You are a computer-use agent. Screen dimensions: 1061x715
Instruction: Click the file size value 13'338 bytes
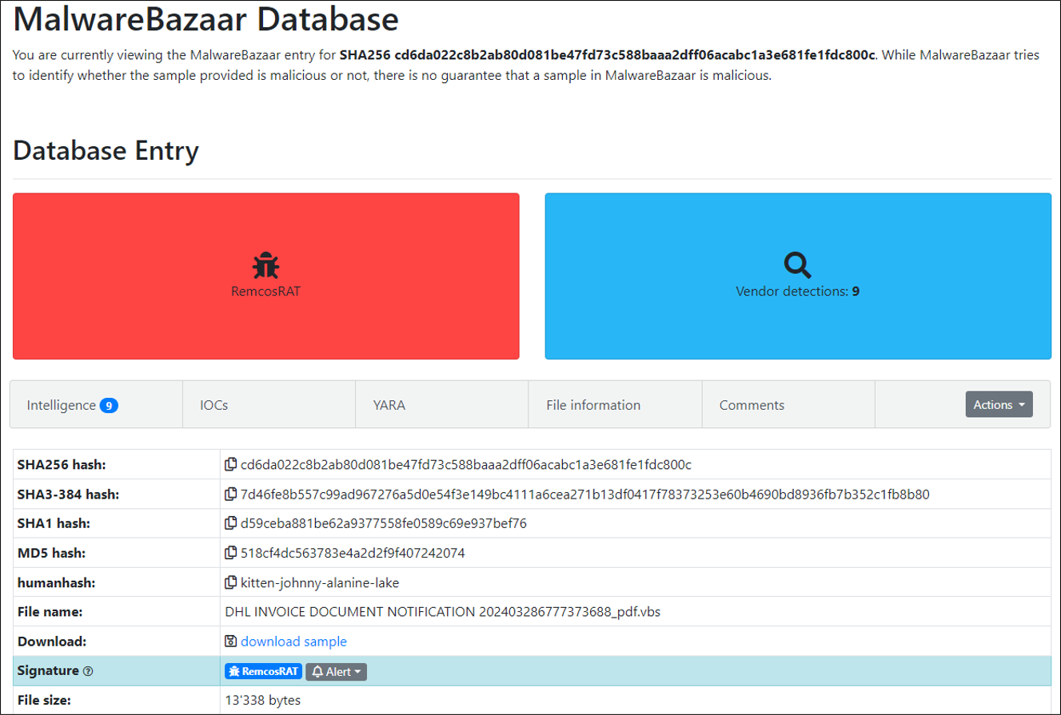264,701
